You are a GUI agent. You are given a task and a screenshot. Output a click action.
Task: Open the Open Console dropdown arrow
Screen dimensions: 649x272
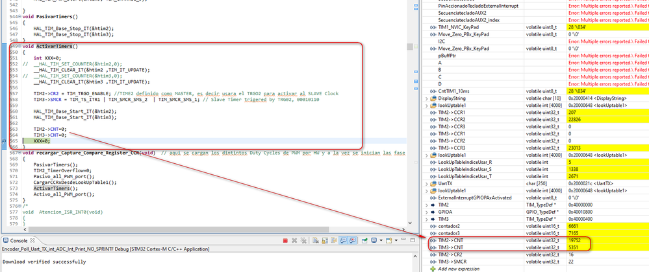[396, 240]
